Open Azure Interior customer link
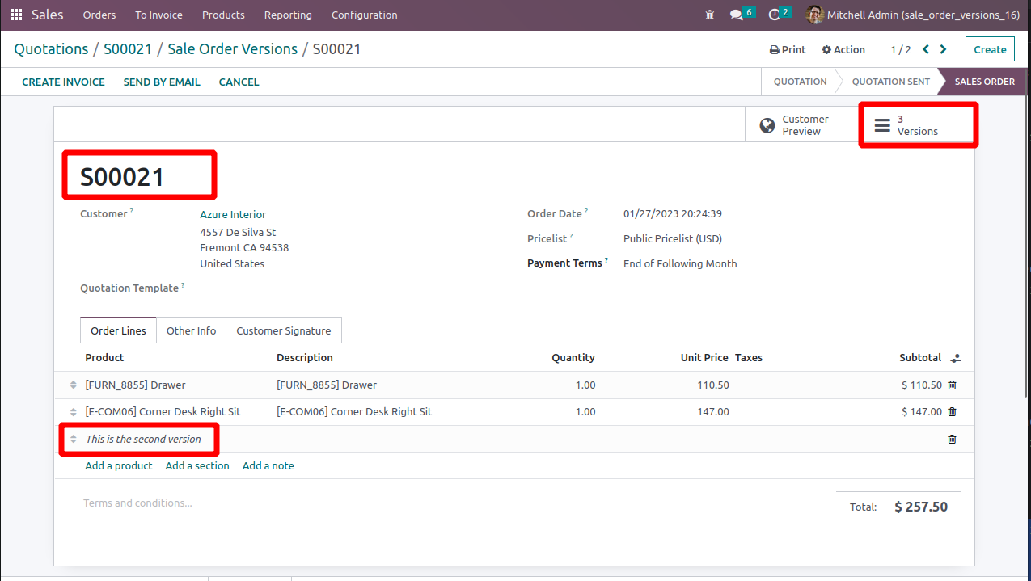Image resolution: width=1031 pixels, height=581 pixels. click(x=233, y=214)
